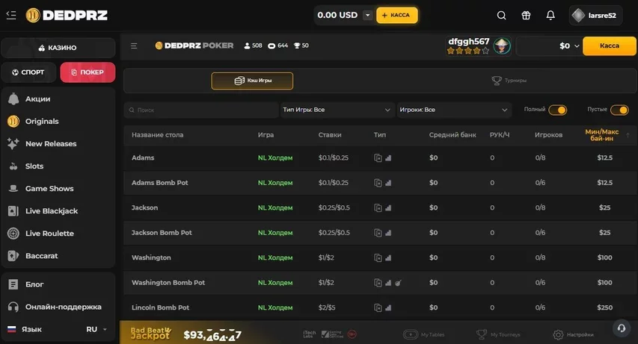638x344 pixels.
Task: Toggle My Tables switch in bottom bar
Action: [411, 334]
